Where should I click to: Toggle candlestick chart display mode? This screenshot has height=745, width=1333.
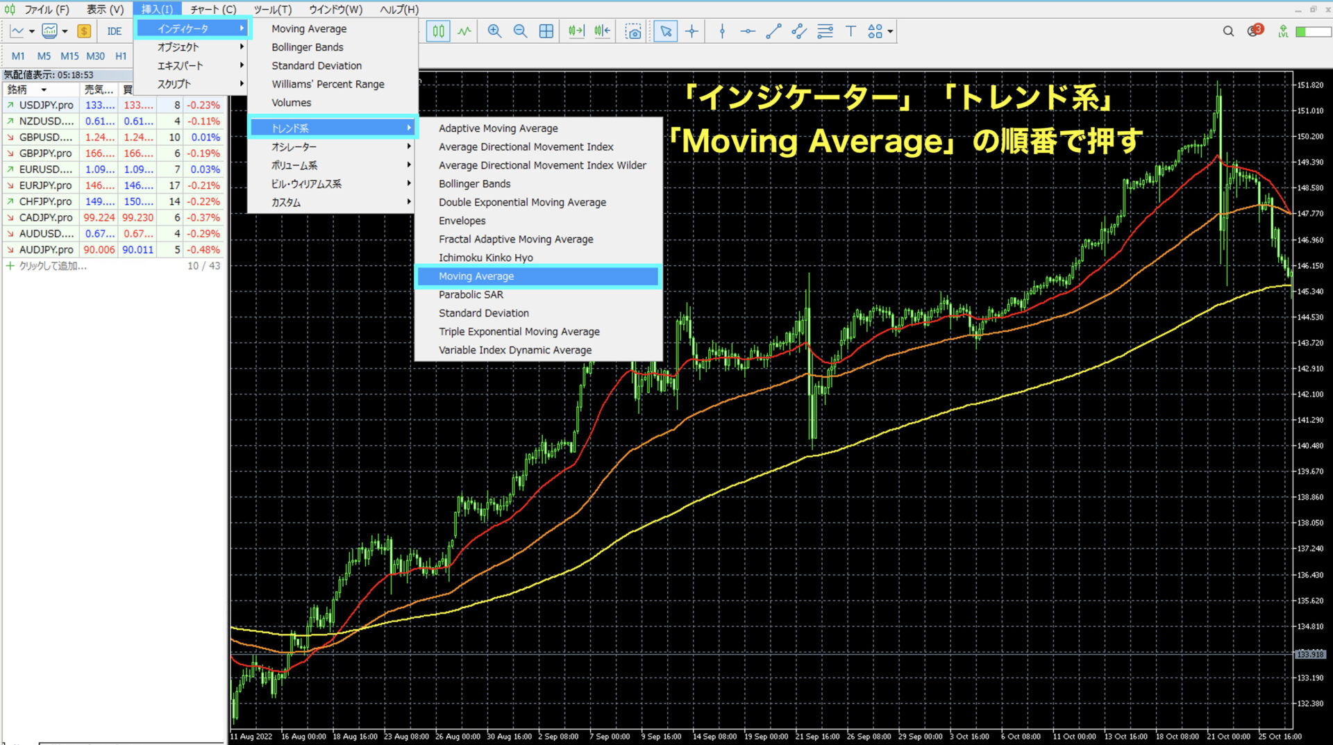point(438,31)
